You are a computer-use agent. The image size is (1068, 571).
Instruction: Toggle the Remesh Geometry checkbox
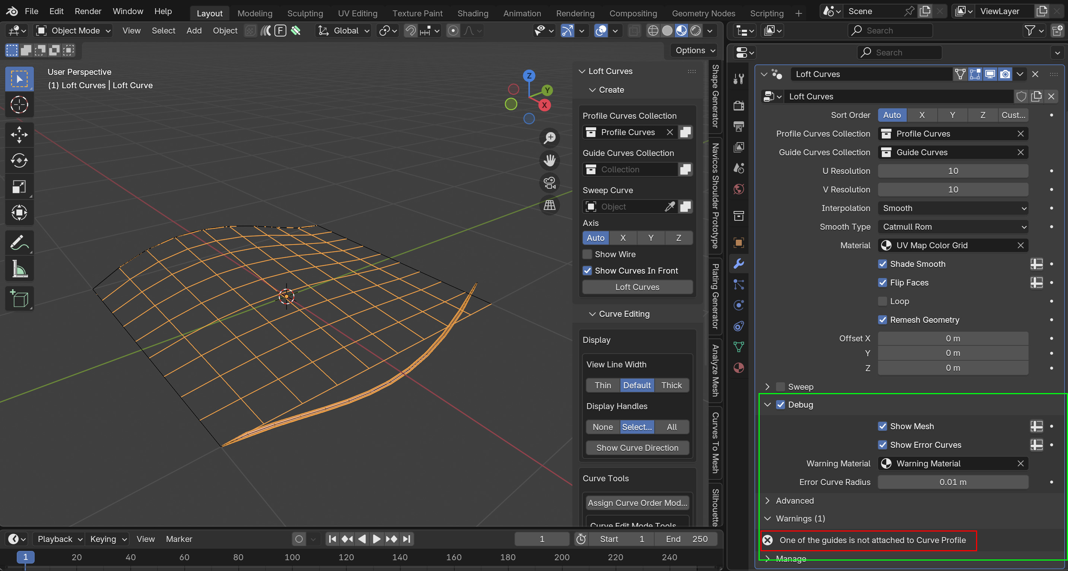click(x=883, y=320)
